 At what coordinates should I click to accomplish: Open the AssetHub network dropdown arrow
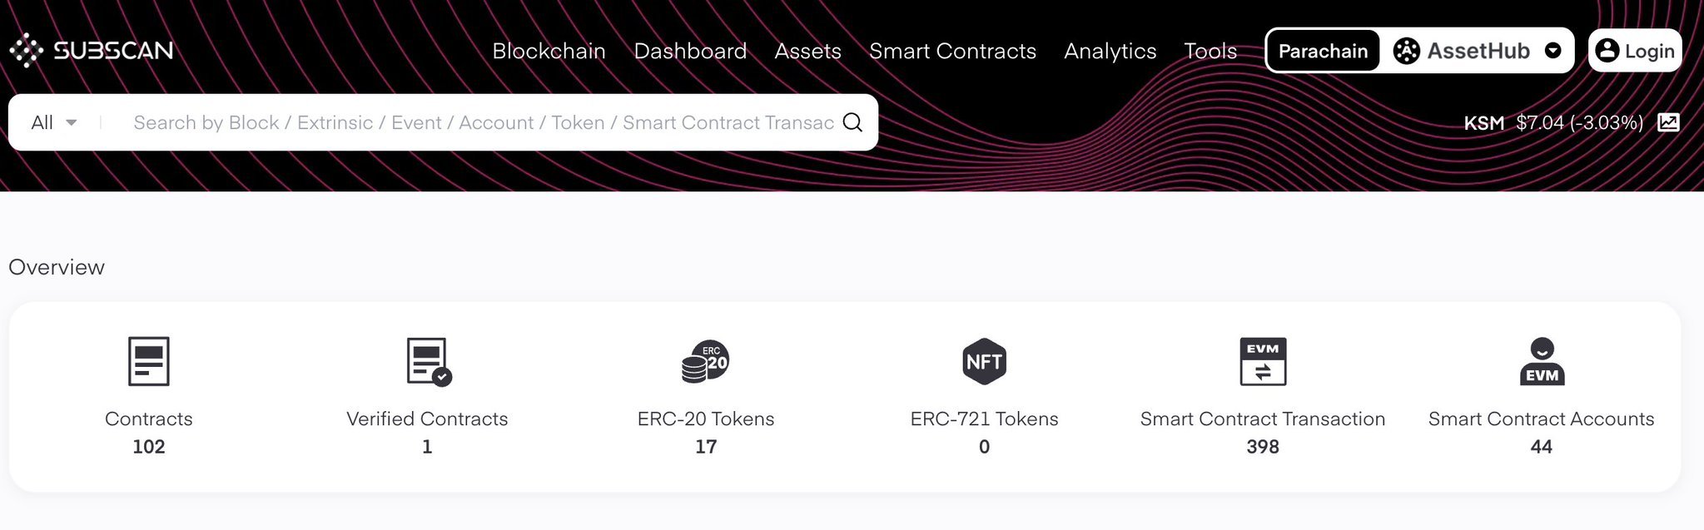[x=1552, y=51]
